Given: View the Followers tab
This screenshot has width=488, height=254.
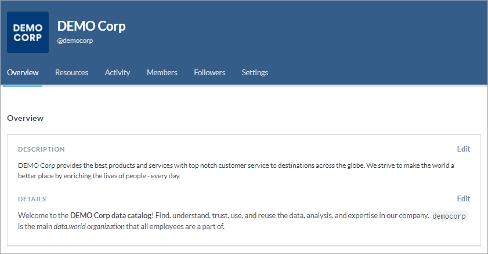Looking at the screenshot, I should (209, 72).
